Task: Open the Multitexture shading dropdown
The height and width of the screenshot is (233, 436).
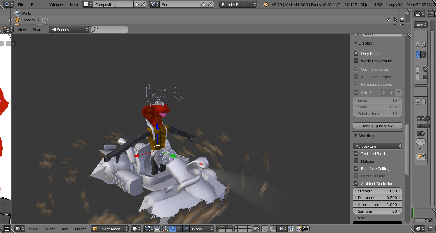Action: [x=377, y=146]
